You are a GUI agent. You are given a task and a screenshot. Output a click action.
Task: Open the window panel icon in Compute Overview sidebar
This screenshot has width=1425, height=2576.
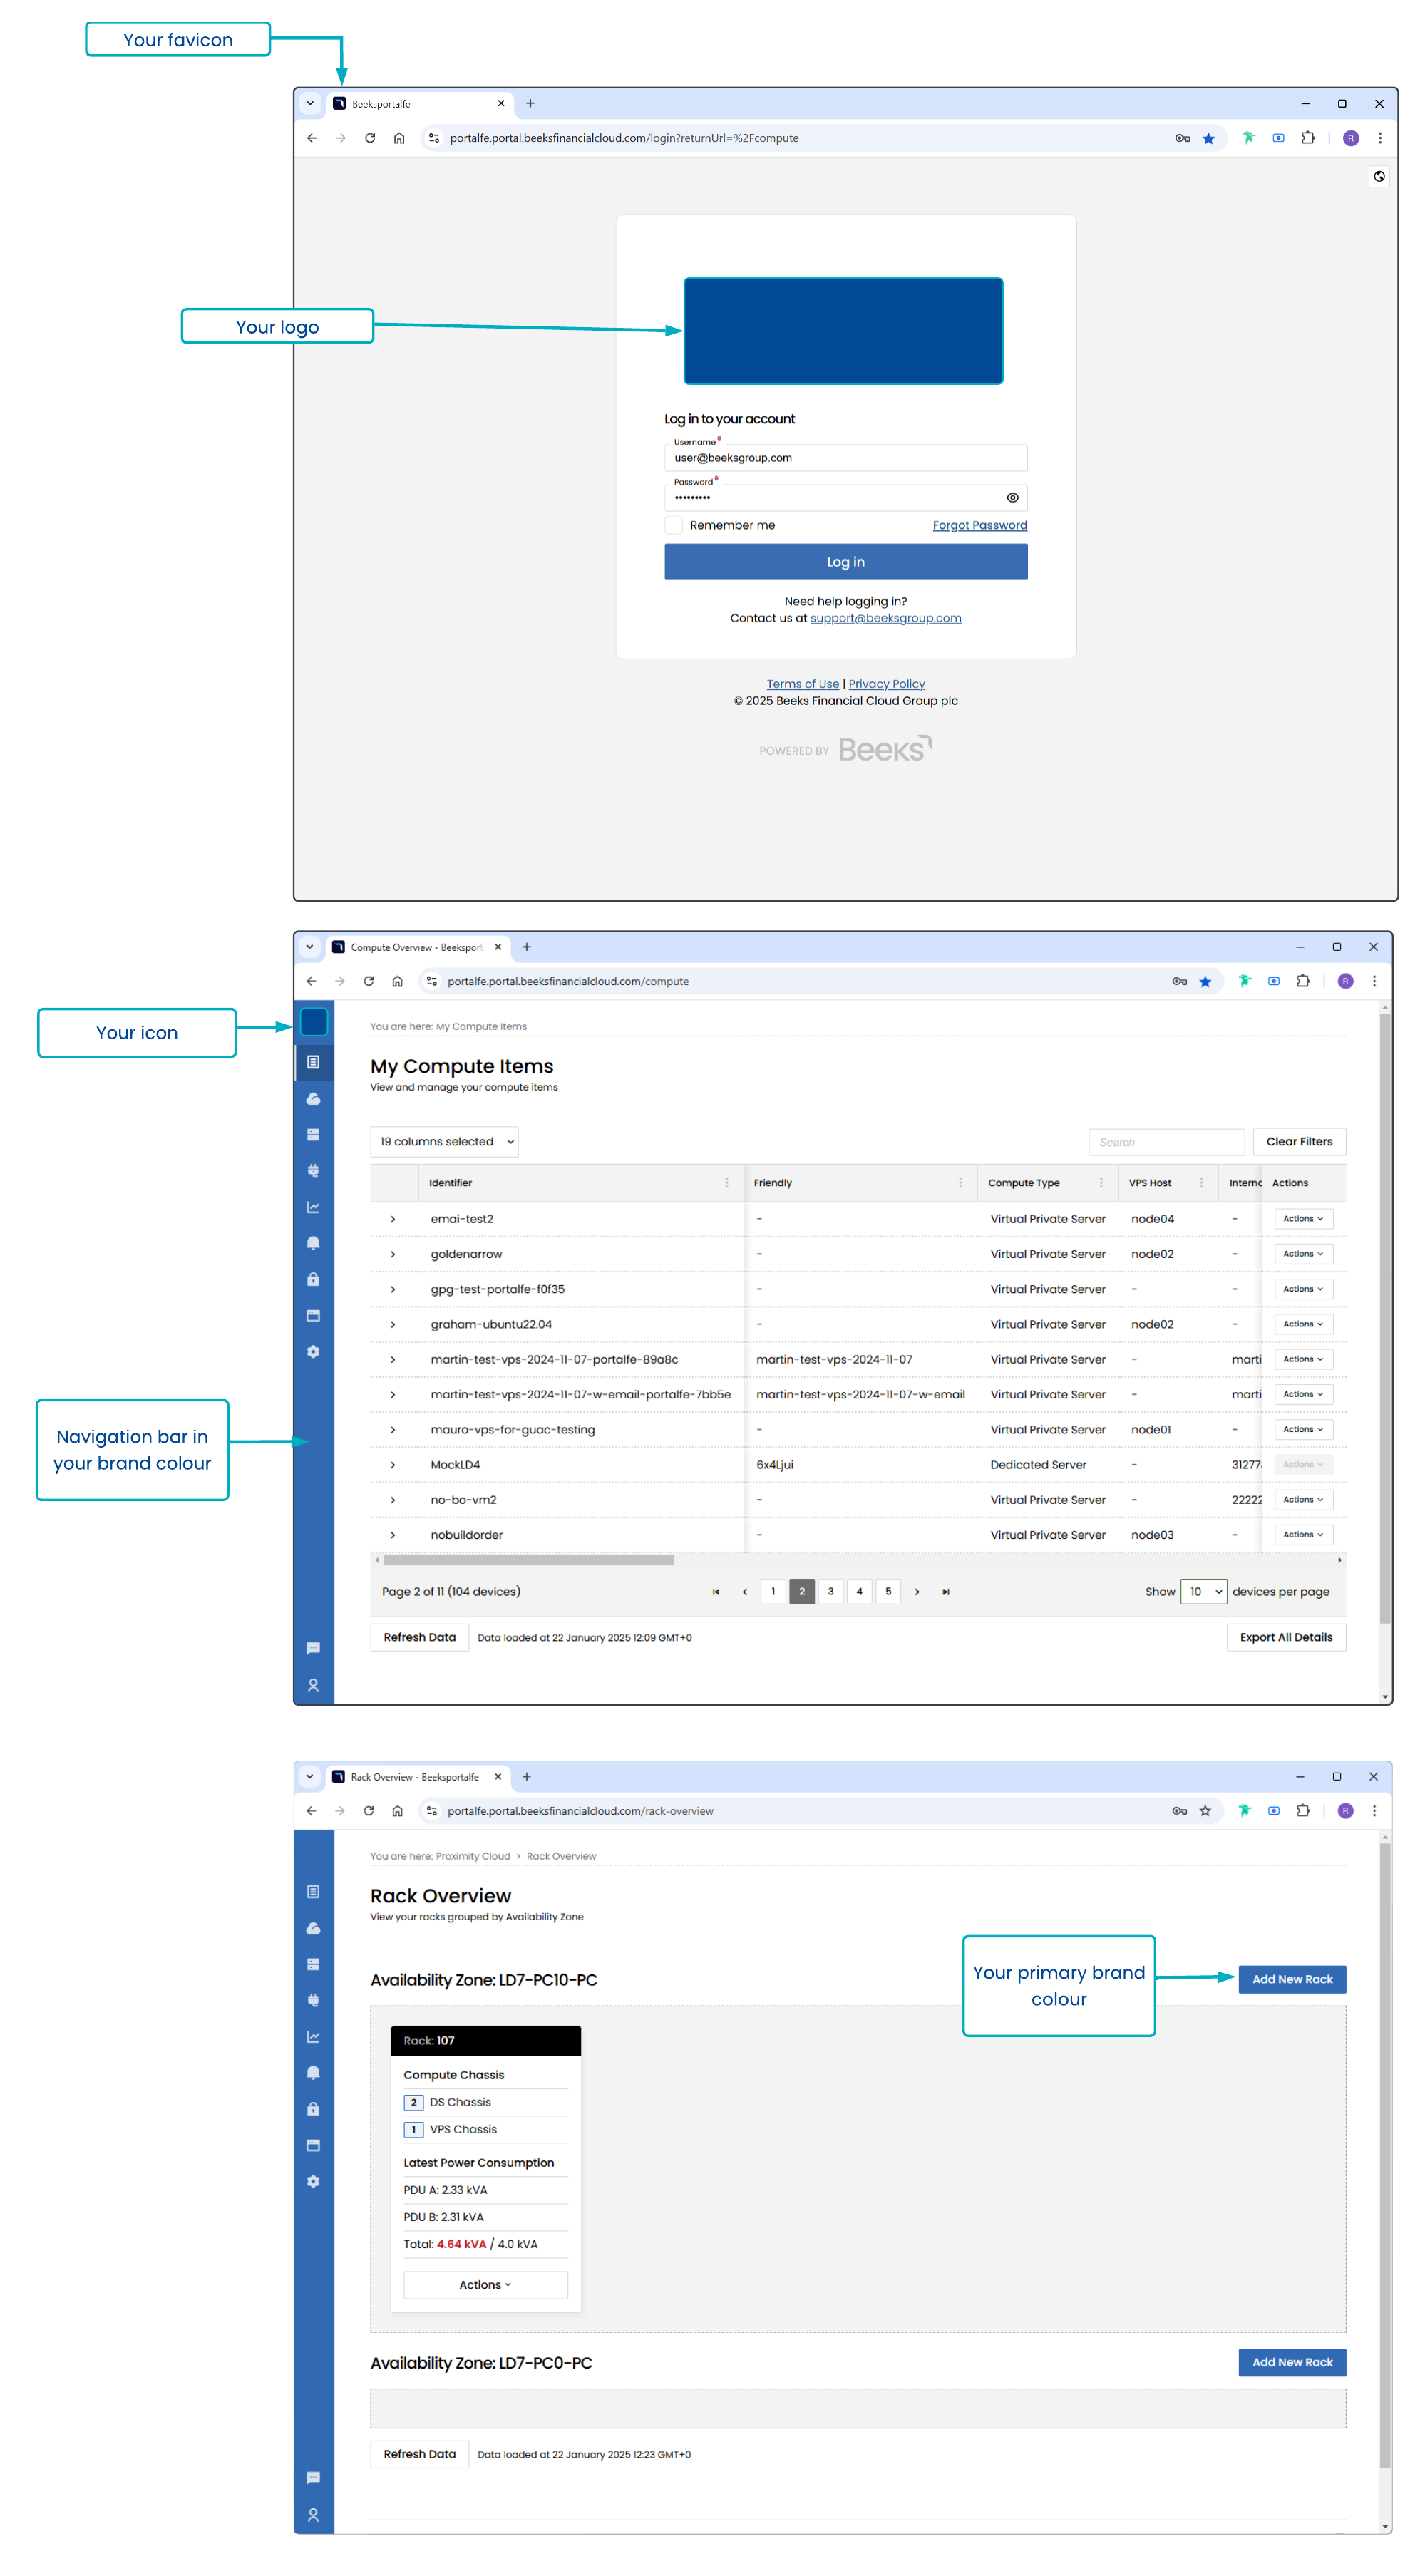[314, 1316]
